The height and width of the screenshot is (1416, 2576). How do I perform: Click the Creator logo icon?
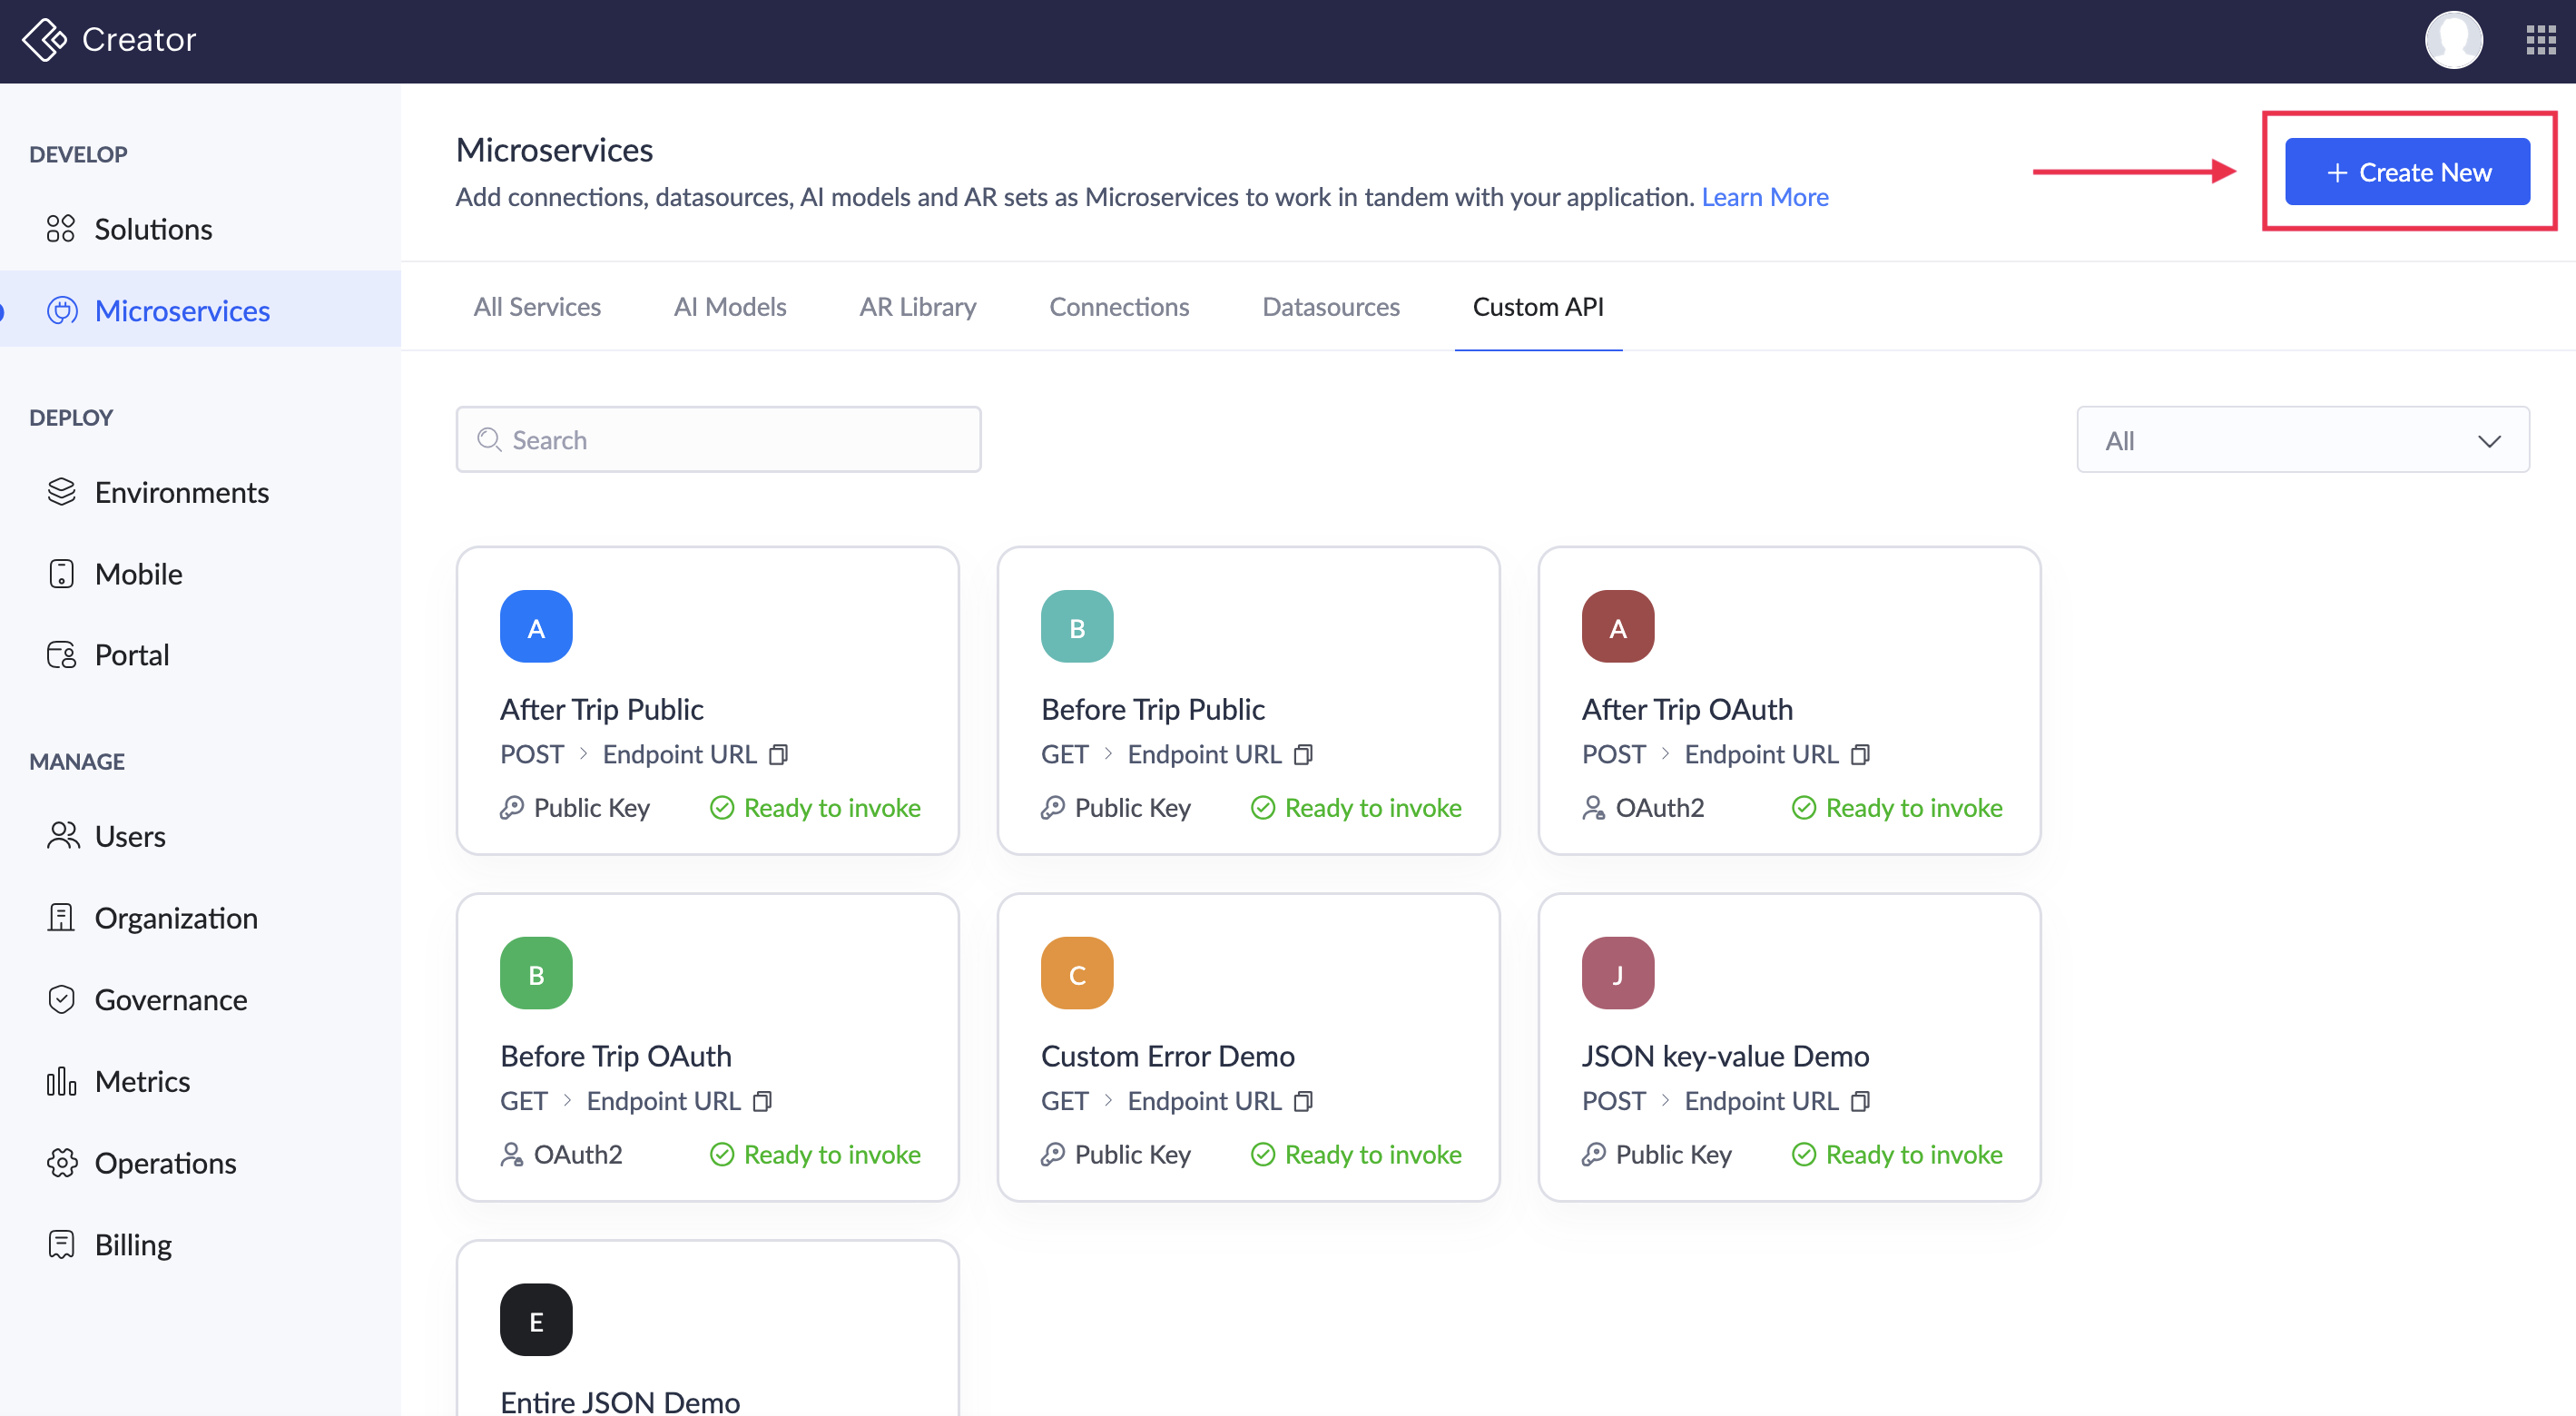pyautogui.click(x=44, y=40)
